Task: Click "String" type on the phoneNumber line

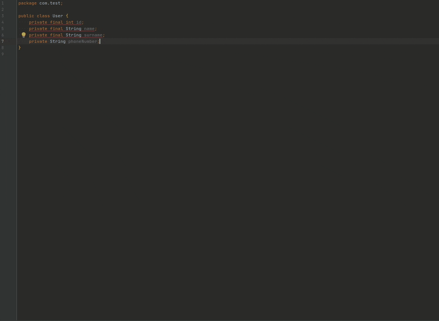Action: pos(57,41)
